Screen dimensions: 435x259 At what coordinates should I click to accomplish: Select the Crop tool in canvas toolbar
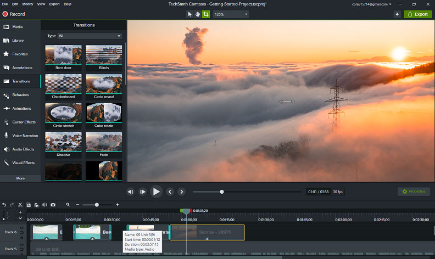point(206,14)
